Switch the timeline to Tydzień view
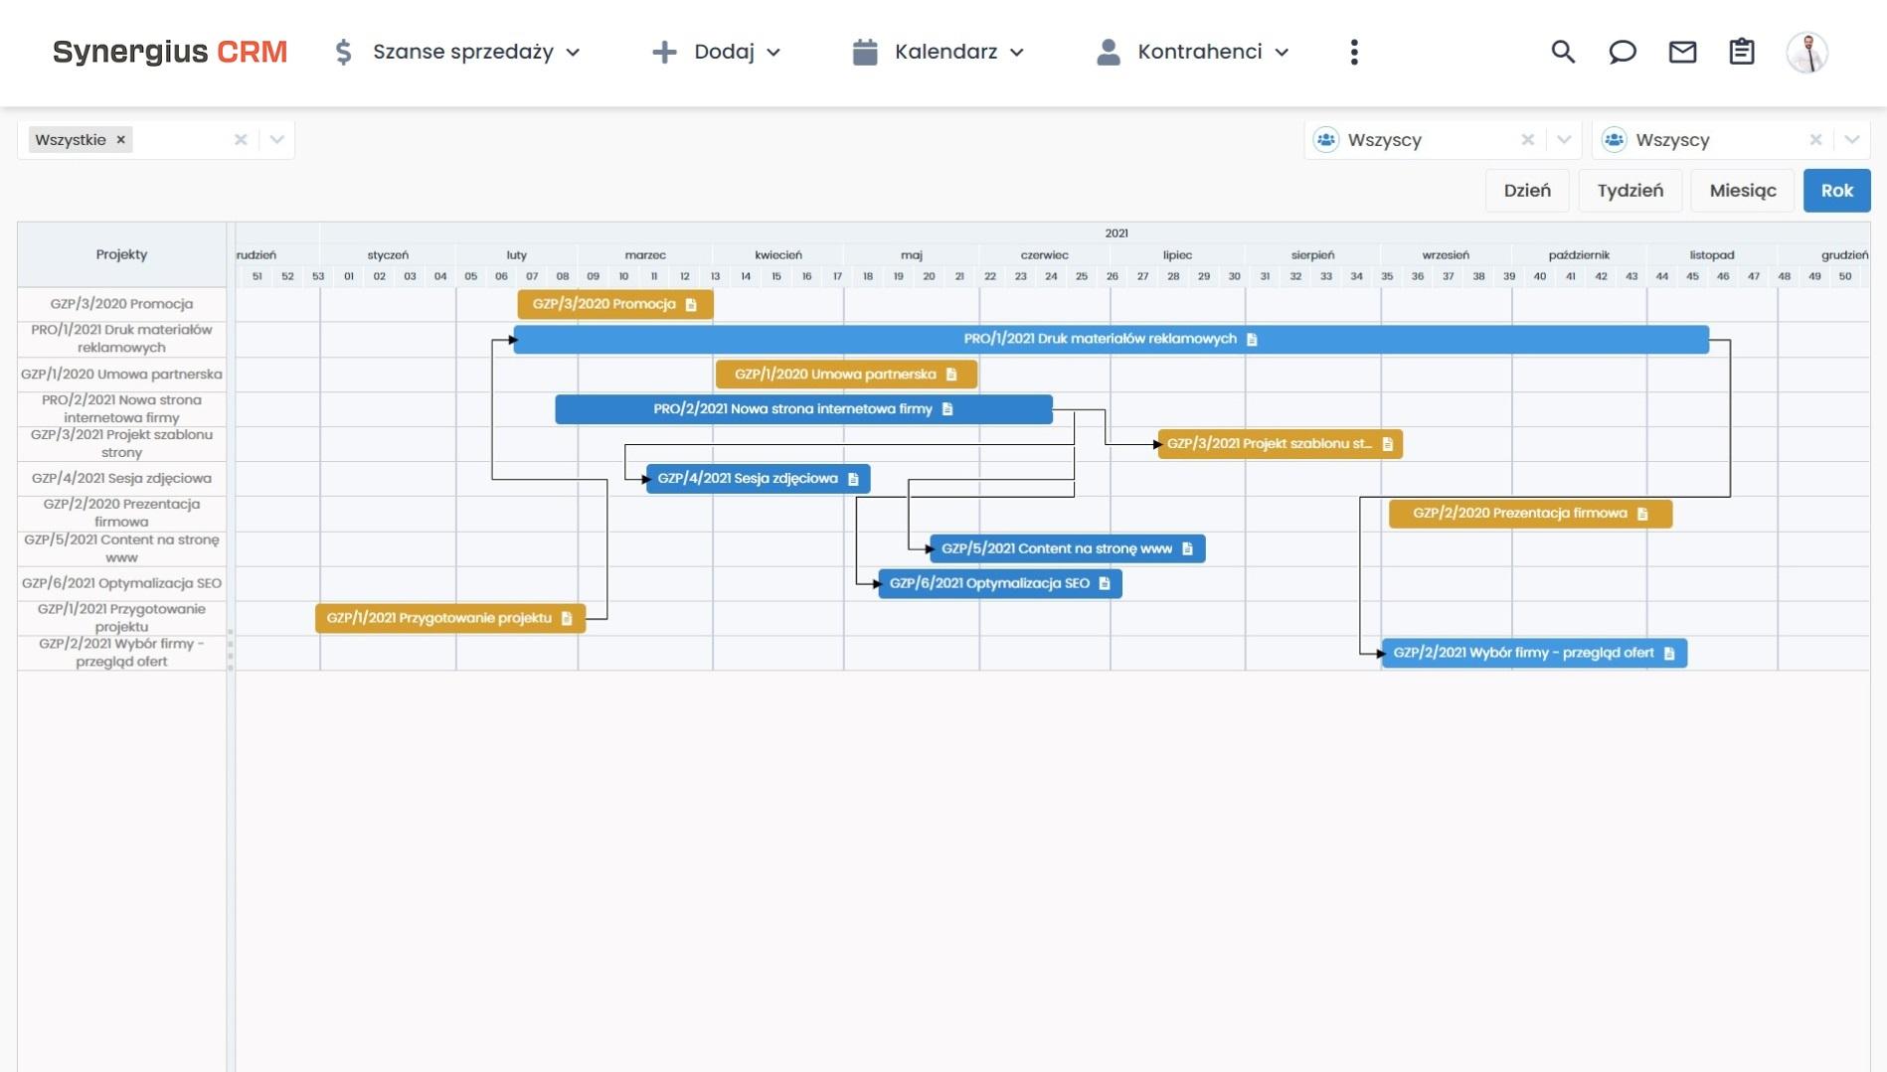The width and height of the screenshot is (1887, 1072). (1630, 190)
